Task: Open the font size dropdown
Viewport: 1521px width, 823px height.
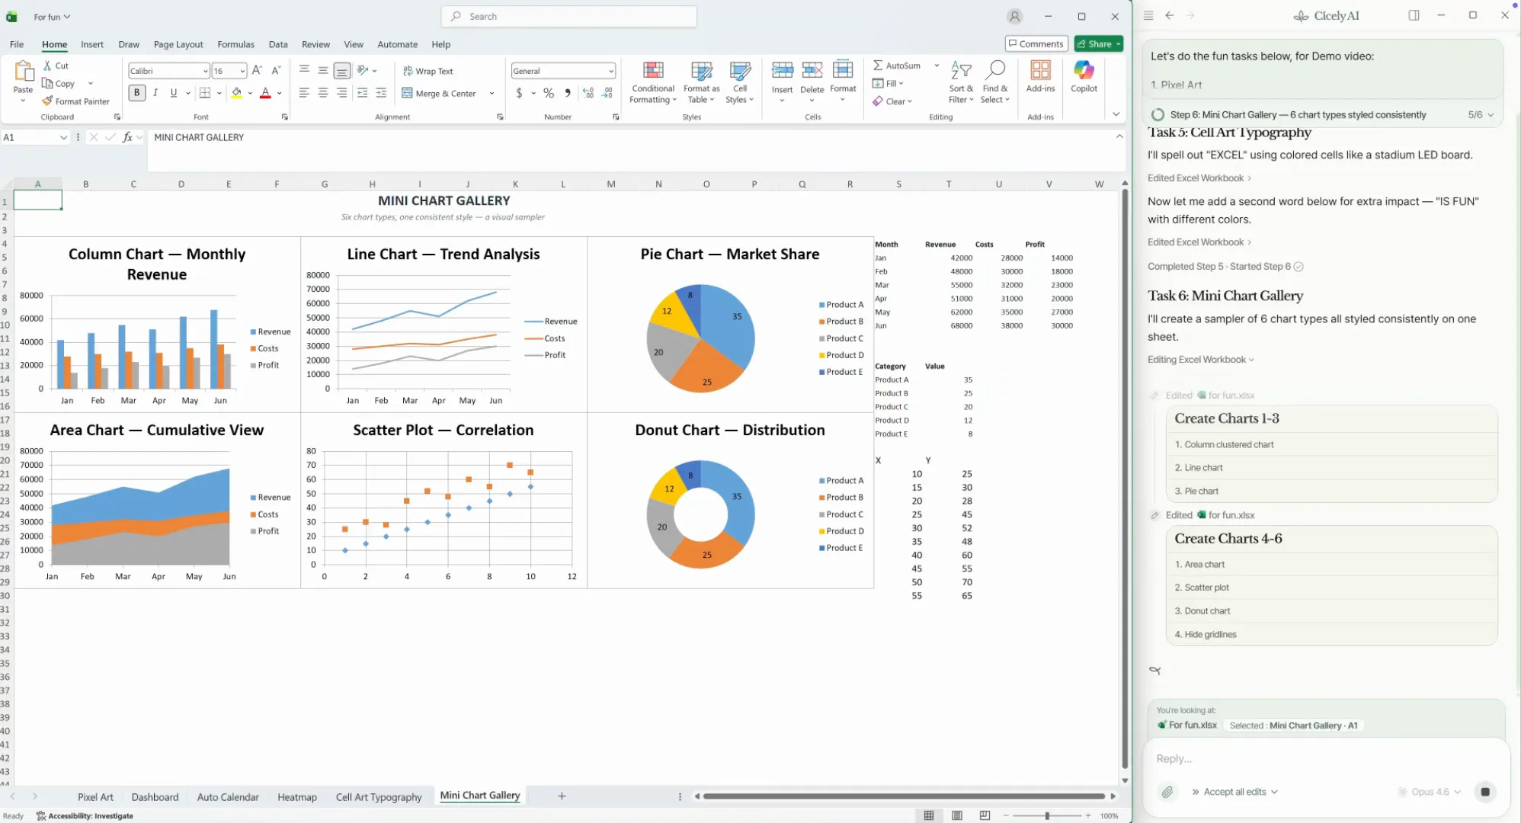Action: pos(242,71)
